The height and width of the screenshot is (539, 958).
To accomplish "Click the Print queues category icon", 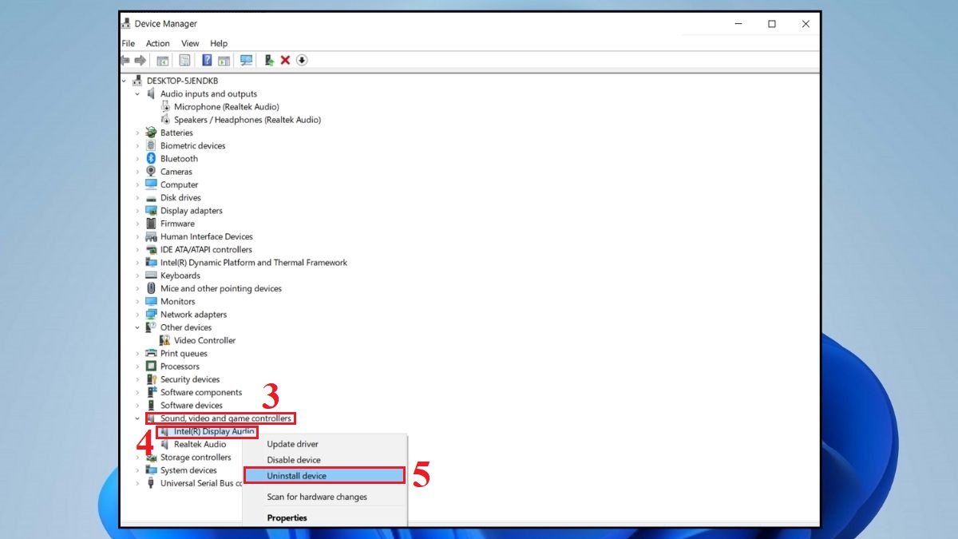I will [151, 354].
